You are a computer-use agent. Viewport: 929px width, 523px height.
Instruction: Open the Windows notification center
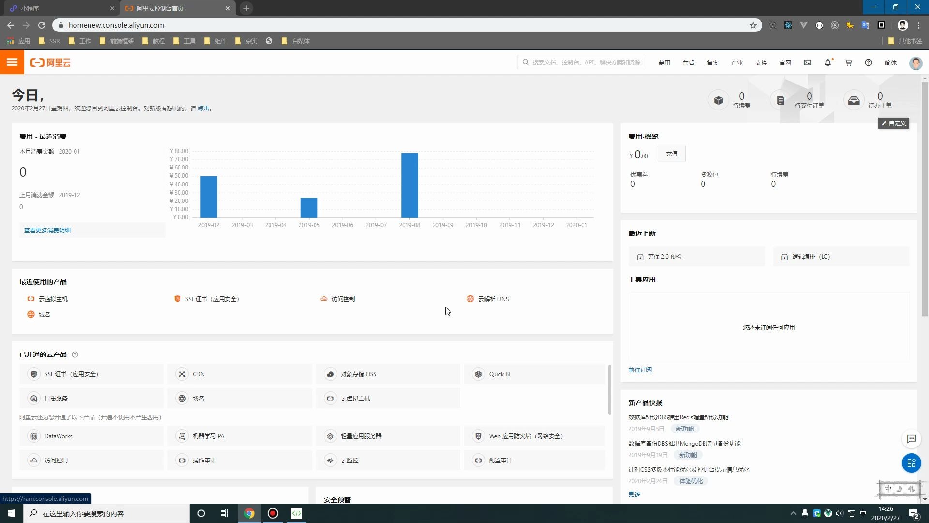pos(914,513)
